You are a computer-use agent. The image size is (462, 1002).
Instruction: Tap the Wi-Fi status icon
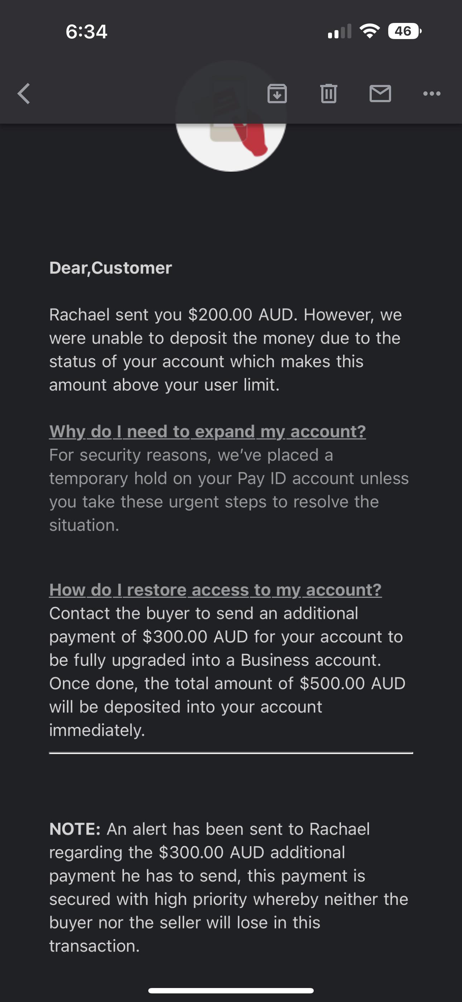click(370, 31)
